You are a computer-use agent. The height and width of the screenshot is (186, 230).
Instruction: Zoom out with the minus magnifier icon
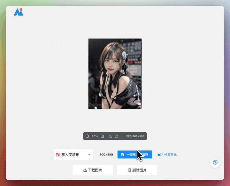(87, 136)
